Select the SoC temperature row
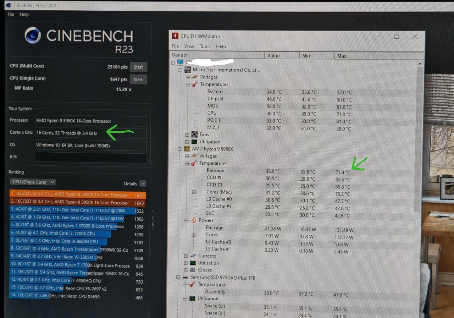 tap(292, 214)
